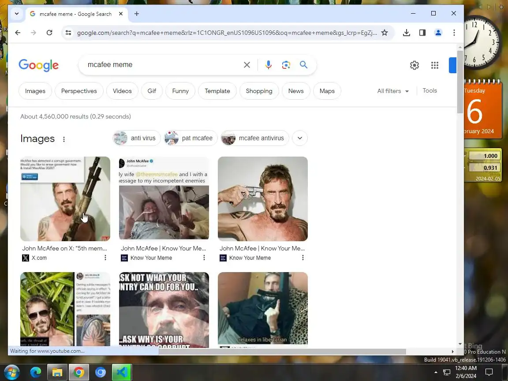
Task: Open the X.com source link
Action: (x=34, y=258)
